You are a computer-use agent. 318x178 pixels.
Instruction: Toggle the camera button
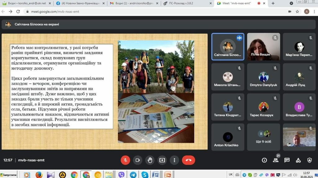(x=138, y=160)
